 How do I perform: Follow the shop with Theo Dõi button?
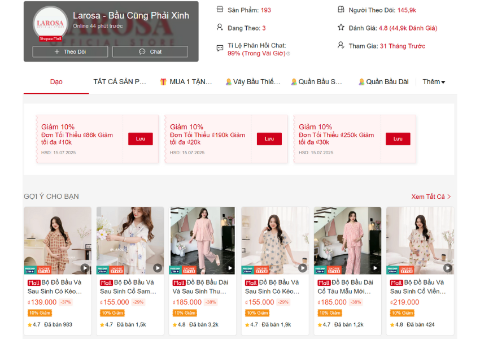(70, 51)
